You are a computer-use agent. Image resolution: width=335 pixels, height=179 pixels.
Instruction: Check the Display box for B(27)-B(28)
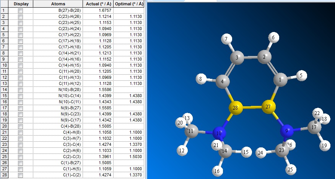point(21,11)
